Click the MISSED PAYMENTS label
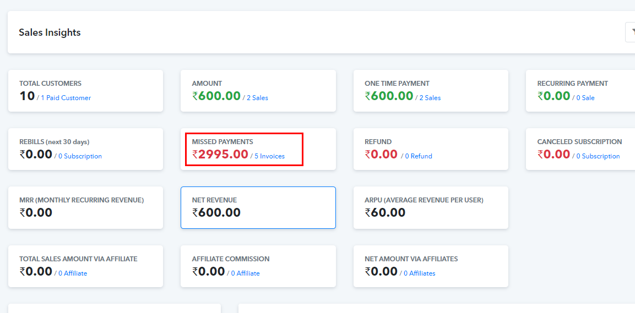This screenshot has height=313, width=635. pos(222,142)
